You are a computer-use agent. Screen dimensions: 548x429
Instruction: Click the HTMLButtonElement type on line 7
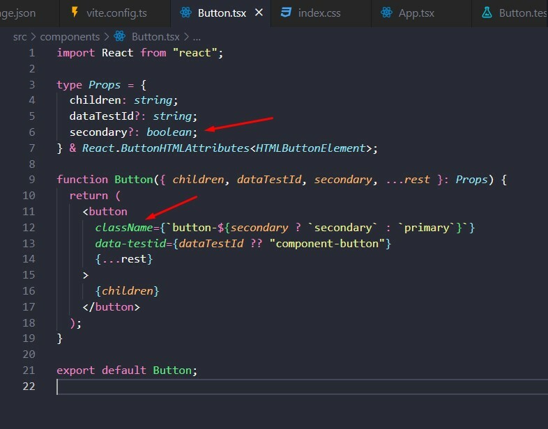[310, 148]
